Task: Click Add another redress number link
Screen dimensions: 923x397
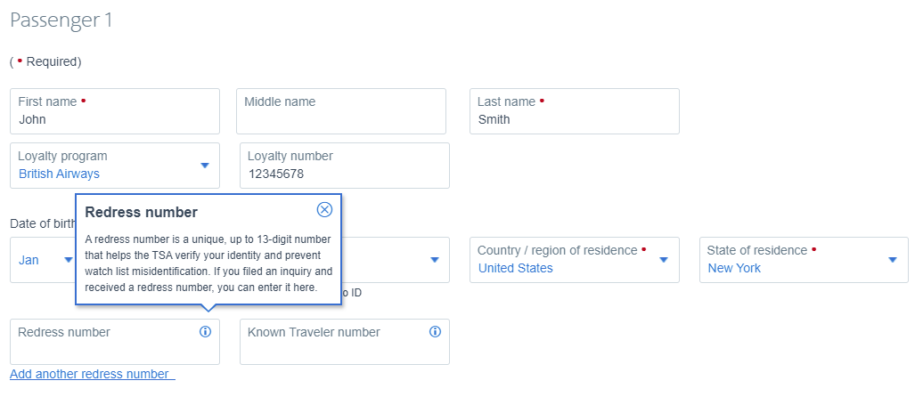Action: coord(92,374)
